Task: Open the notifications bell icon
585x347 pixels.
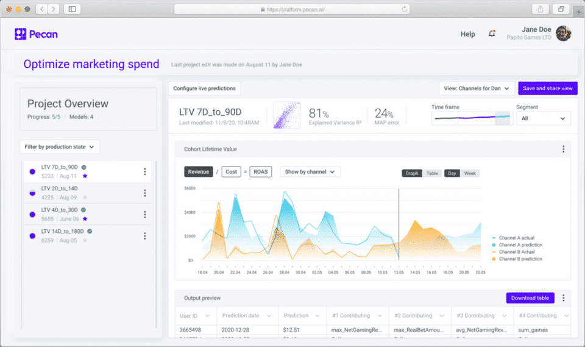Action: (492, 34)
